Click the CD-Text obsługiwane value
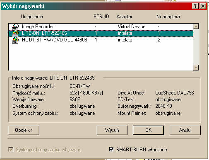 [168, 99]
